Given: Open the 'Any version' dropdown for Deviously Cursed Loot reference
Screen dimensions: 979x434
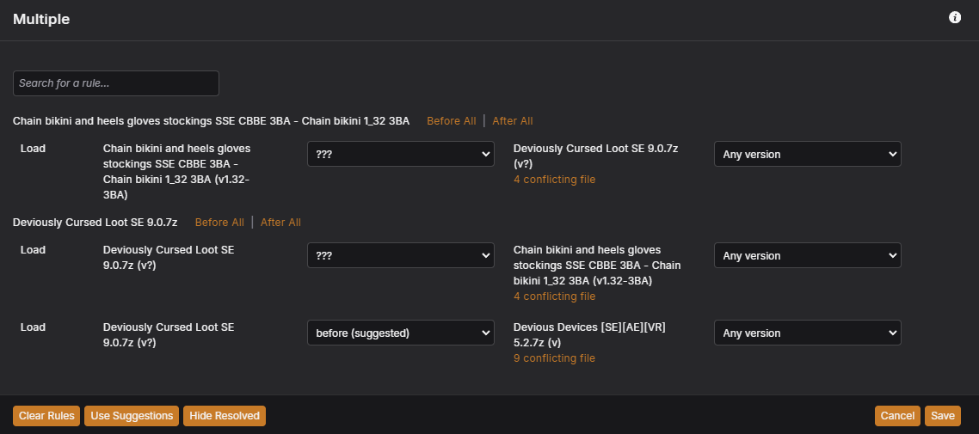Looking at the screenshot, I should coord(808,154).
